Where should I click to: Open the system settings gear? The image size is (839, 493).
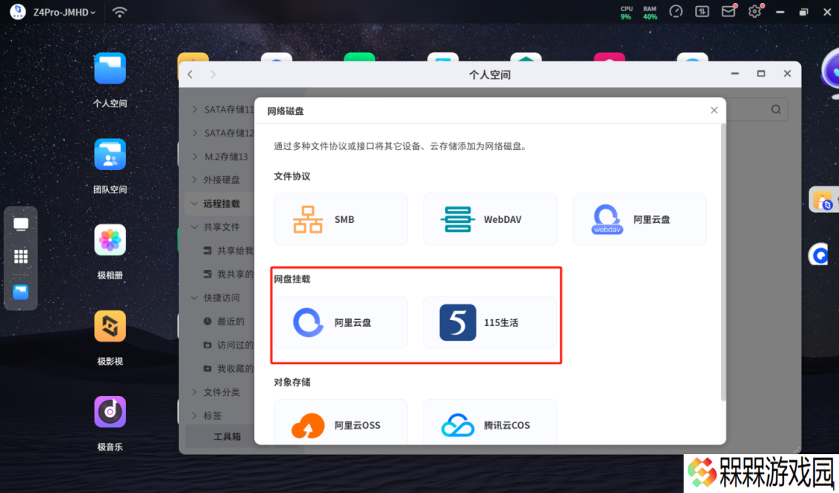tap(754, 12)
